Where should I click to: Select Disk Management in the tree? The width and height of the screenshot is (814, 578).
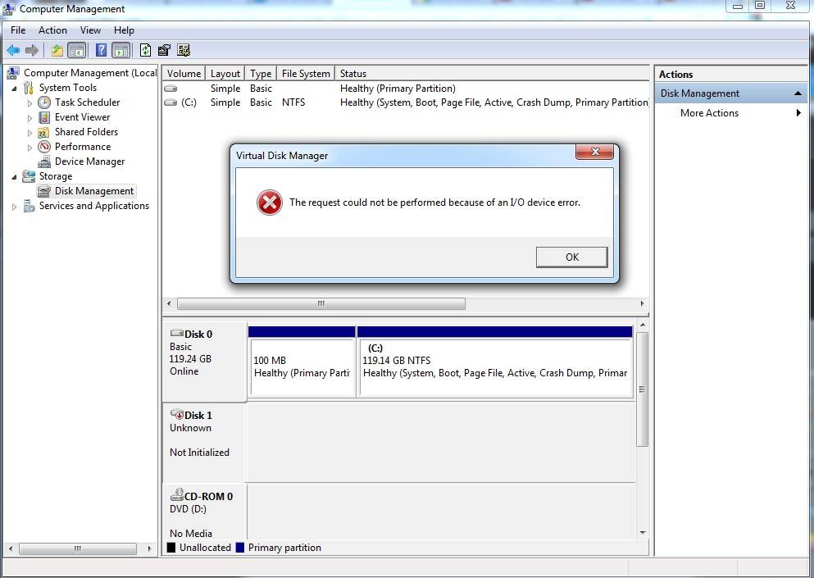coord(94,191)
